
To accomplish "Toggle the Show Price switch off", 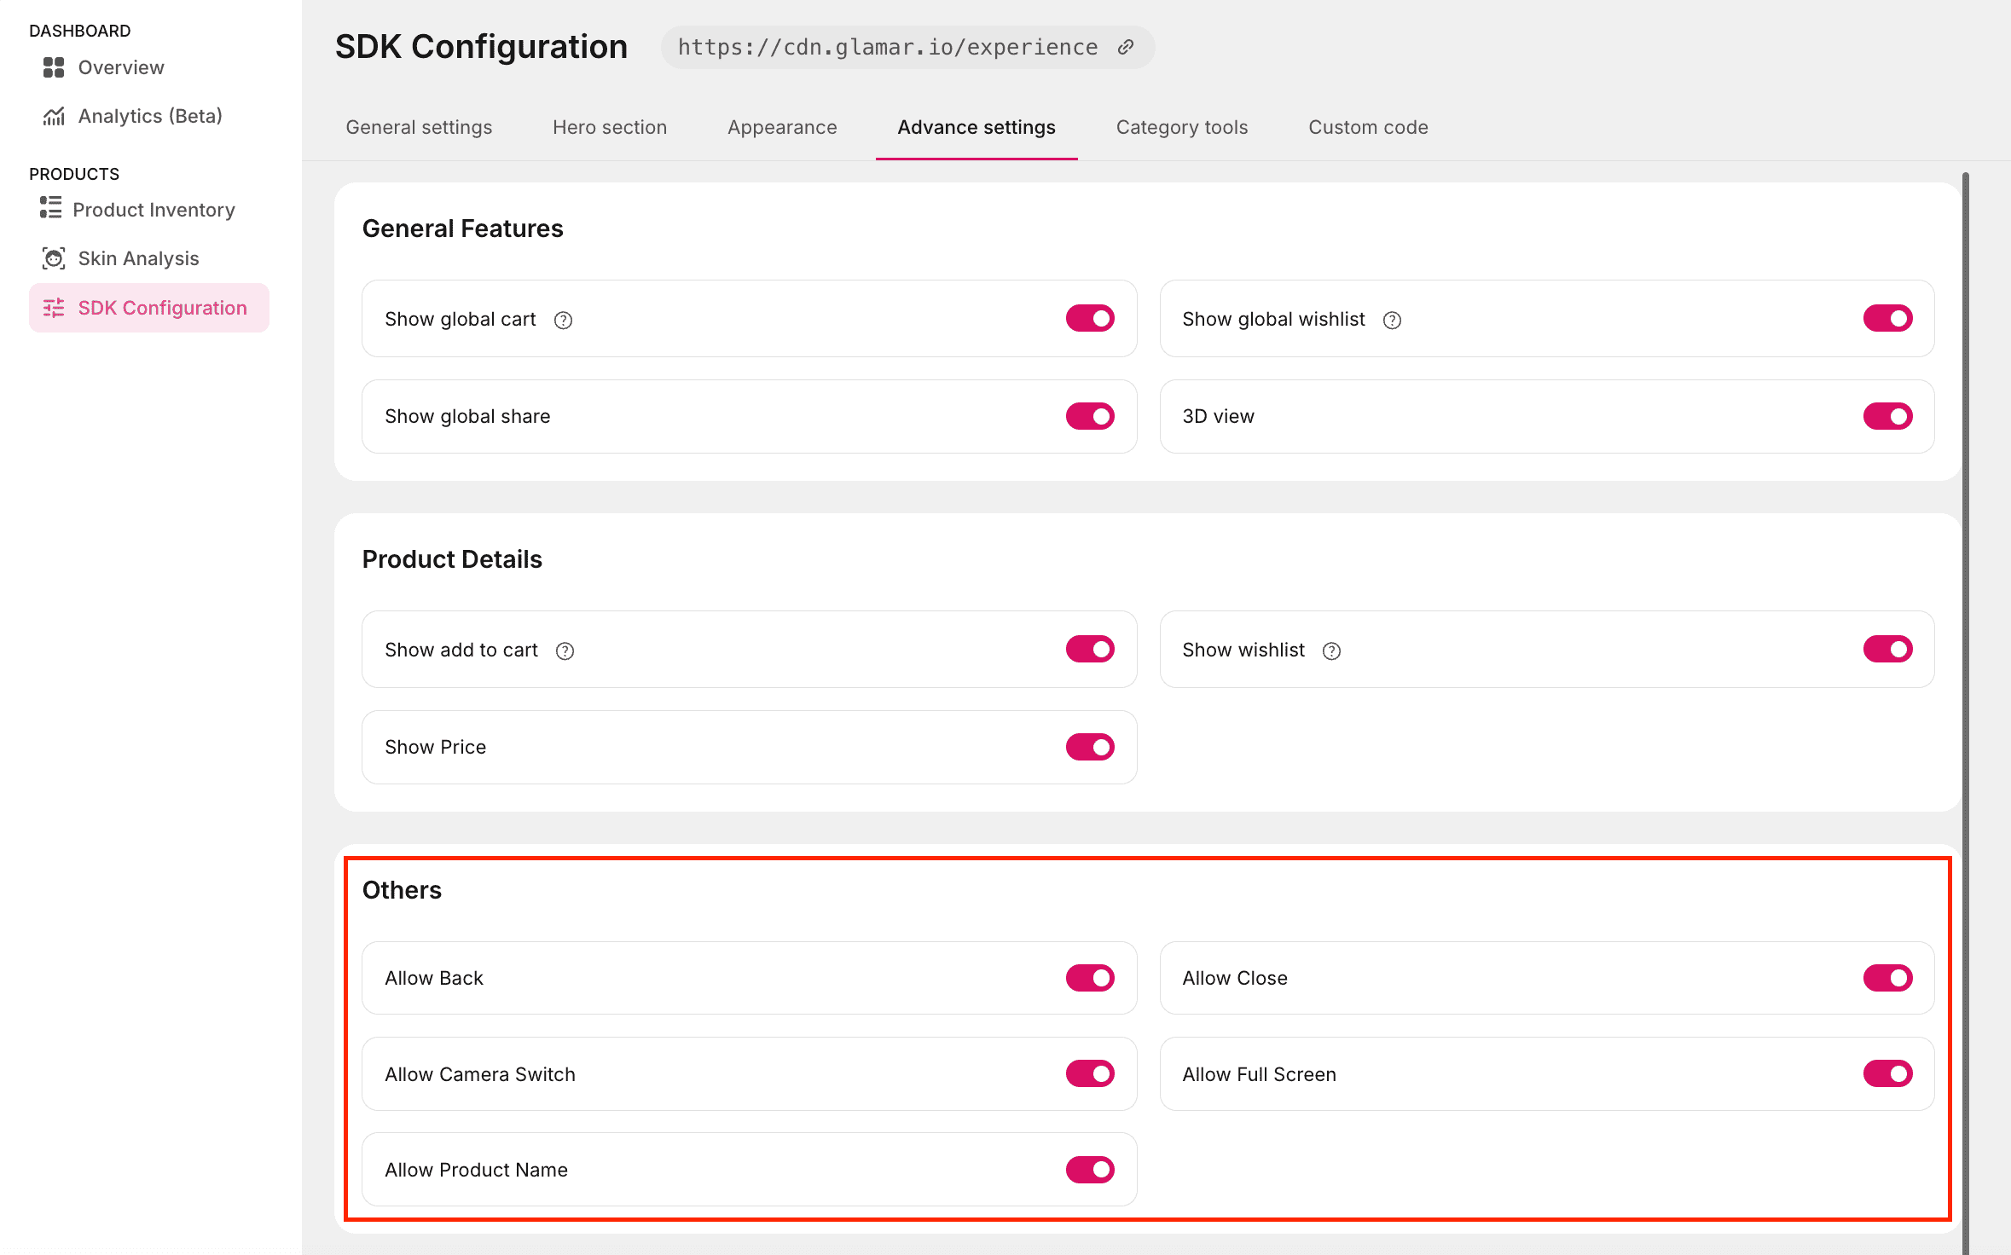I will point(1089,747).
